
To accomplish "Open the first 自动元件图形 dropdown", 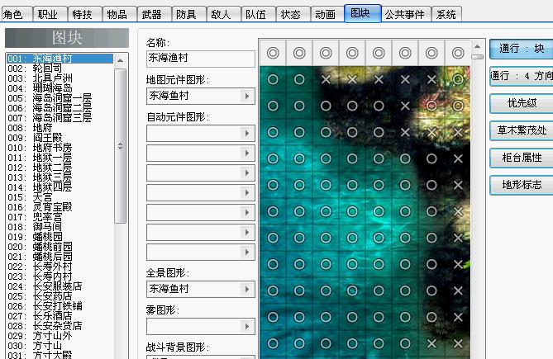I will point(201,133).
